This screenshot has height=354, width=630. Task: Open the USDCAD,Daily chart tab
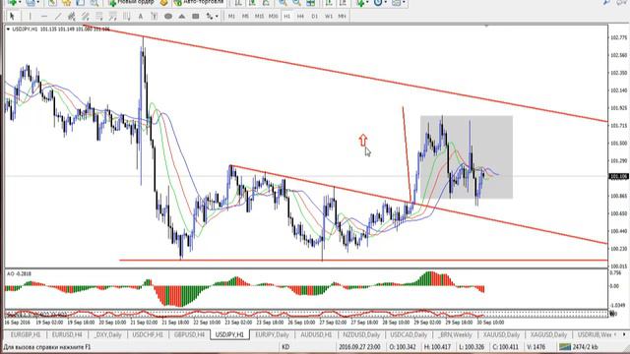click(x=409, y=334)
